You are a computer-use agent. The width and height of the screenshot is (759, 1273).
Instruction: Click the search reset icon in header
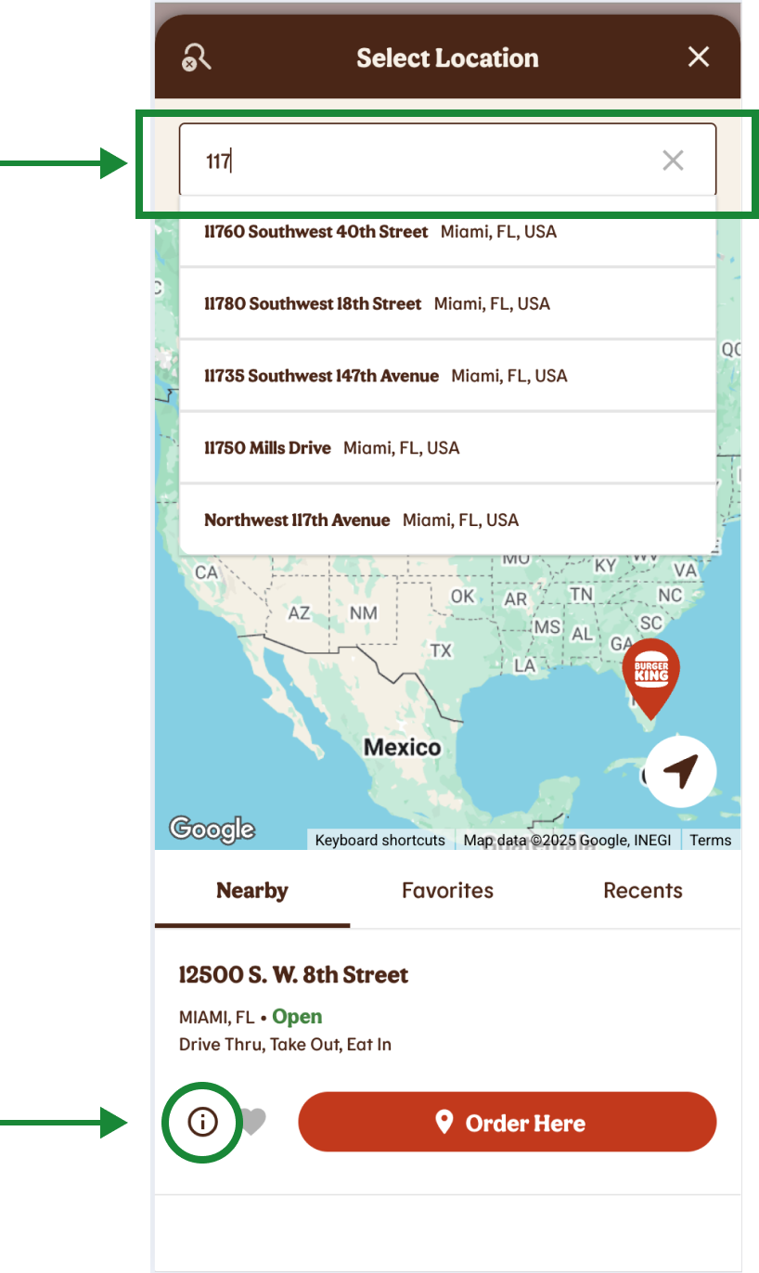197,58
